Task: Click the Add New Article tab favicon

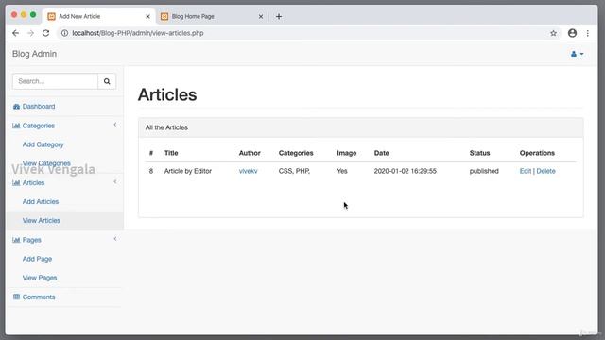Action: click(x=51, y=17)
